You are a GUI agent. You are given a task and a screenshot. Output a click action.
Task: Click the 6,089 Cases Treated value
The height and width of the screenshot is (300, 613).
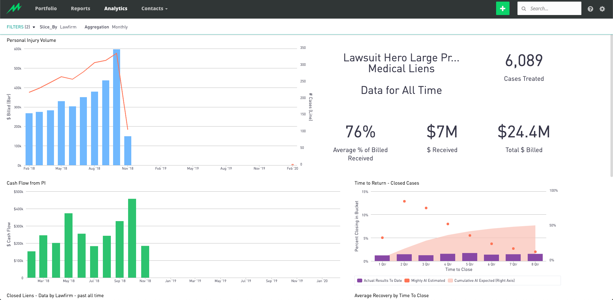524,60
